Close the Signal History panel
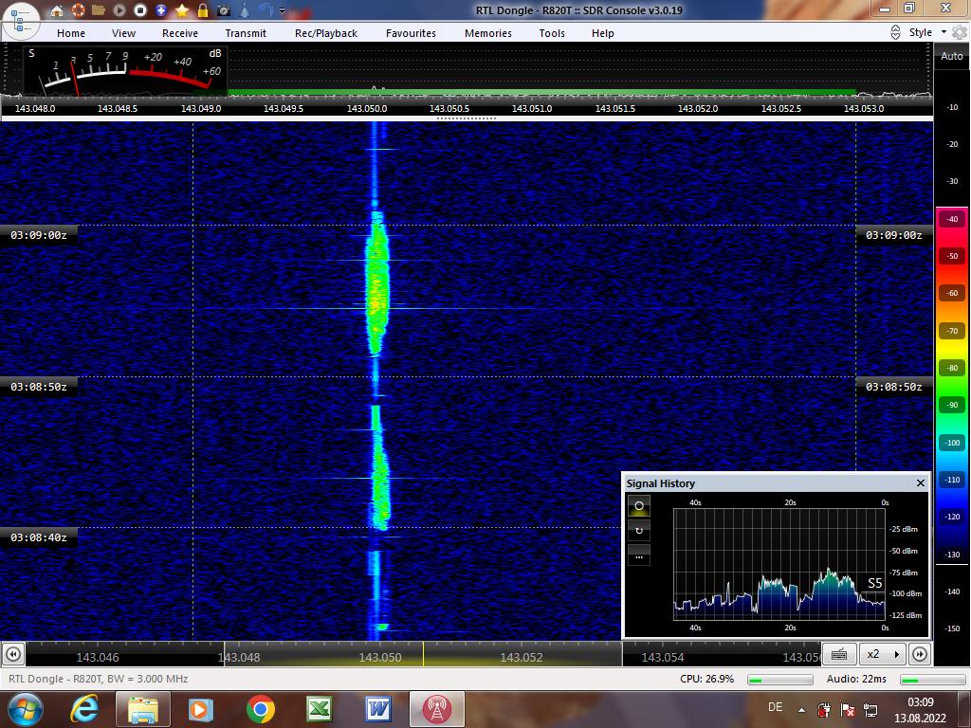Image resolution: width=971 pixels, height=728 pixels. pos(920,482)
